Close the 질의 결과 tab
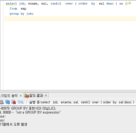Image resolution: width=136 pixels, height=133 pixels. (46, 95)
